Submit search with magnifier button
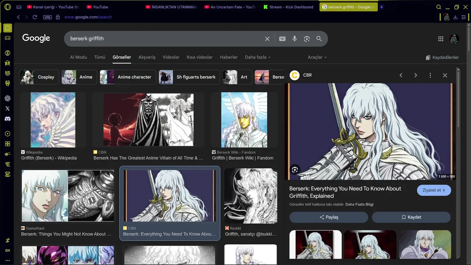 tap(319, 39)
